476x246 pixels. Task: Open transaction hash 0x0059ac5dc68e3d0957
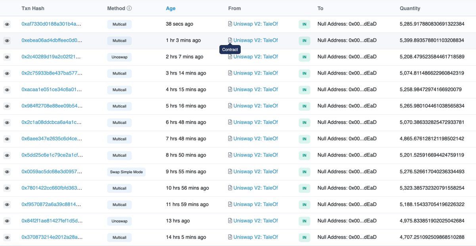[52, 172]
